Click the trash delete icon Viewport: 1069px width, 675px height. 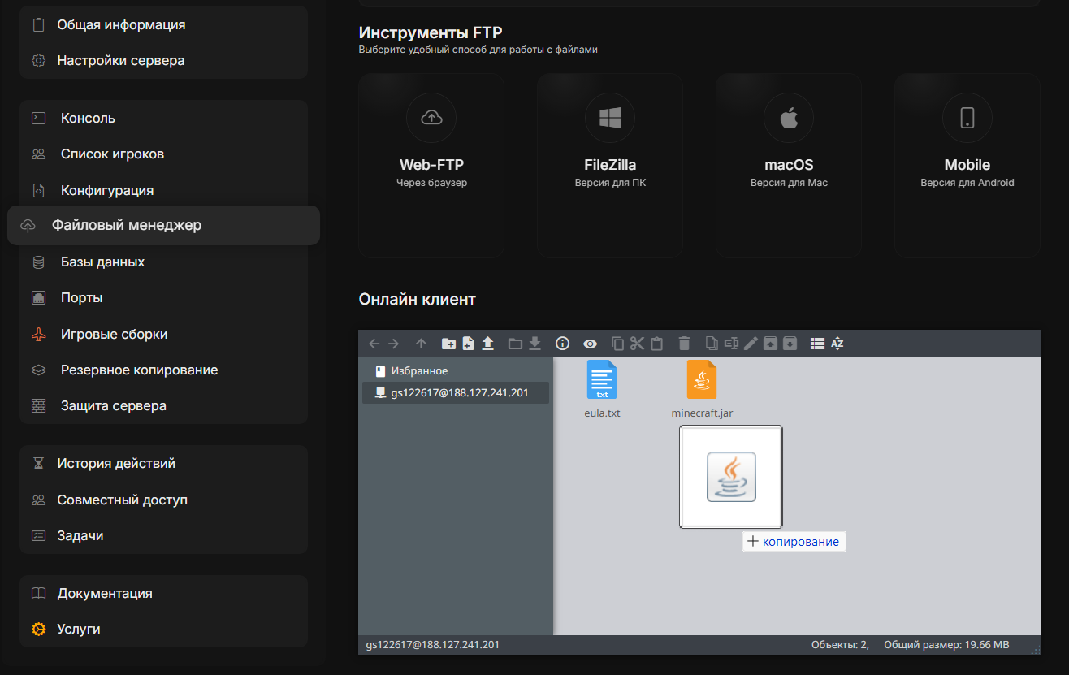click(x=684, y=344)
